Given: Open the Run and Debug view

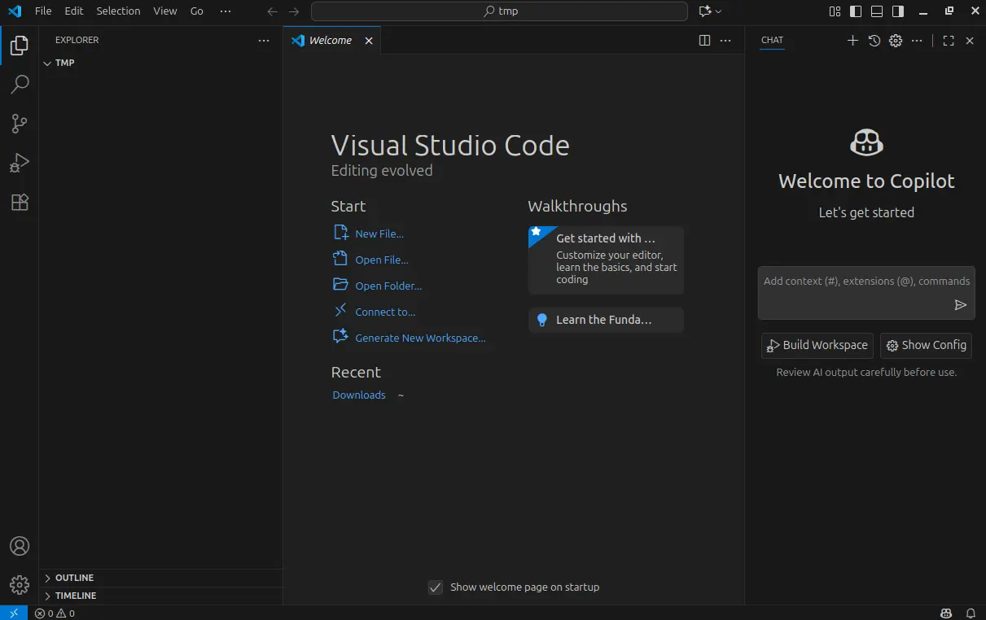Looking at the screenshot, I should pos(20,164).
